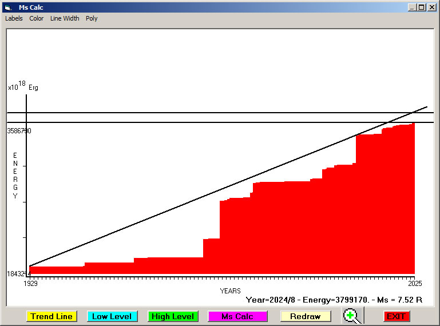Click the Ms Calc window title icon
This screenshot has height=326, width=440.
8,7
